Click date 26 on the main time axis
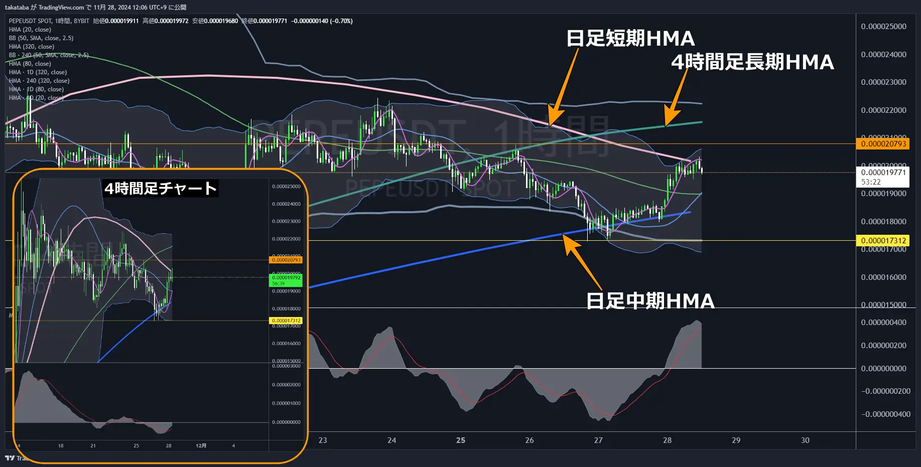The width and height of the screenshot is (921, 467). (530, 440)
